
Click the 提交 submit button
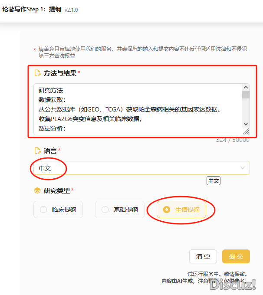tap(236, 256)
